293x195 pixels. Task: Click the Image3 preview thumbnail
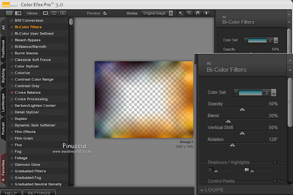click(144, 100)
